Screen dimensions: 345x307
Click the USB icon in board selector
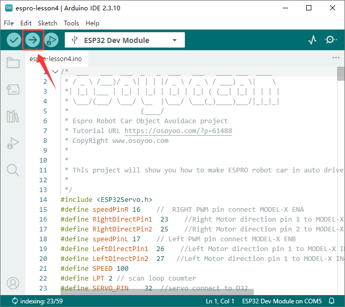click(x=75, y=40)
